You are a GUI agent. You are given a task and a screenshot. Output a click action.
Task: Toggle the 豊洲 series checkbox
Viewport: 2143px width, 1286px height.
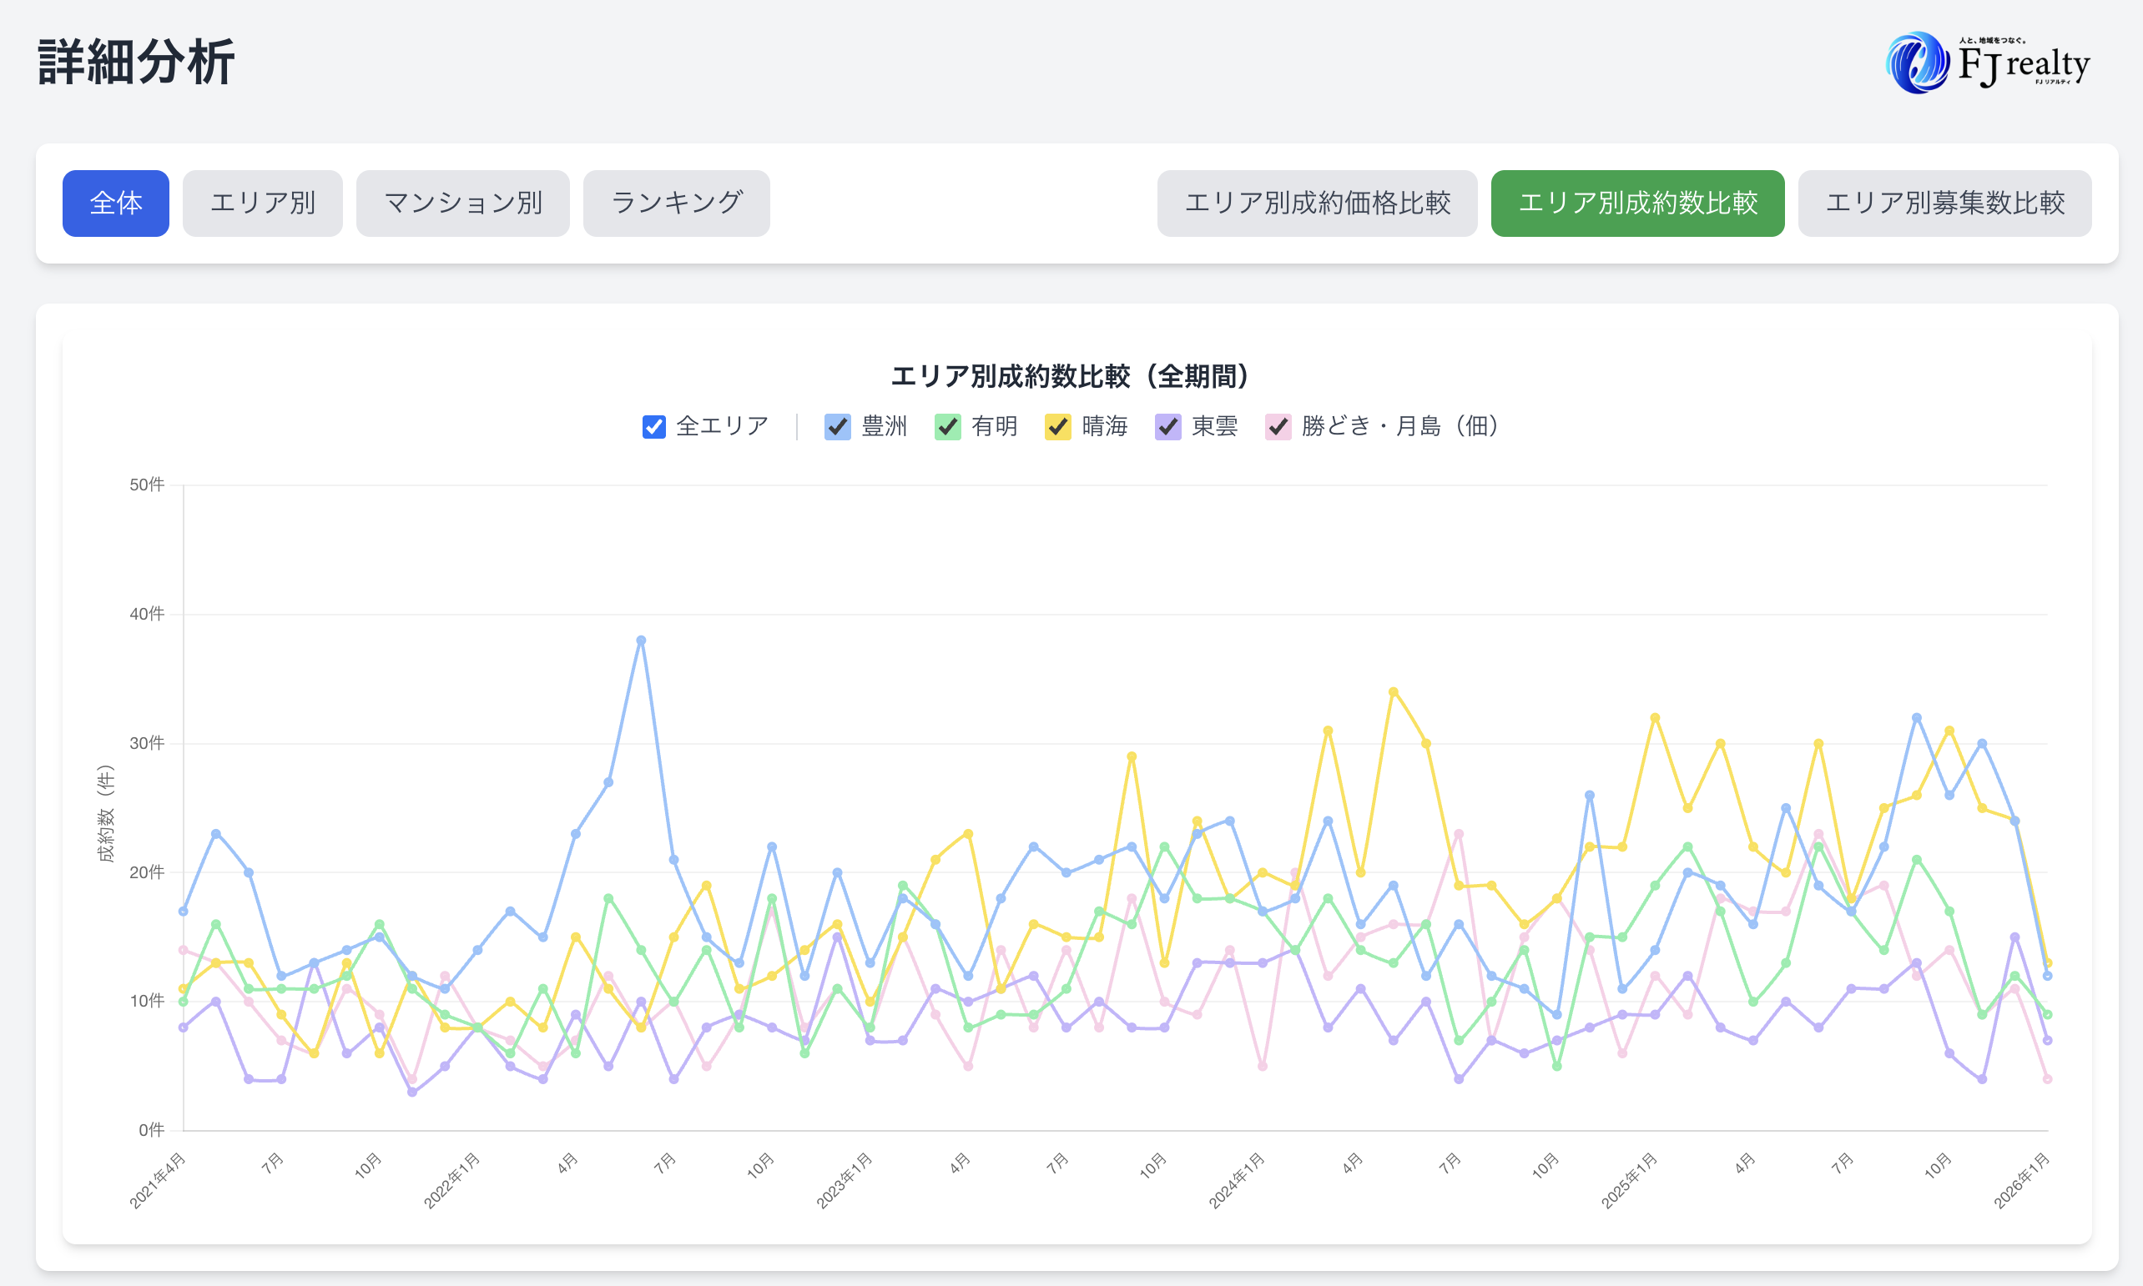click(838, 426)
